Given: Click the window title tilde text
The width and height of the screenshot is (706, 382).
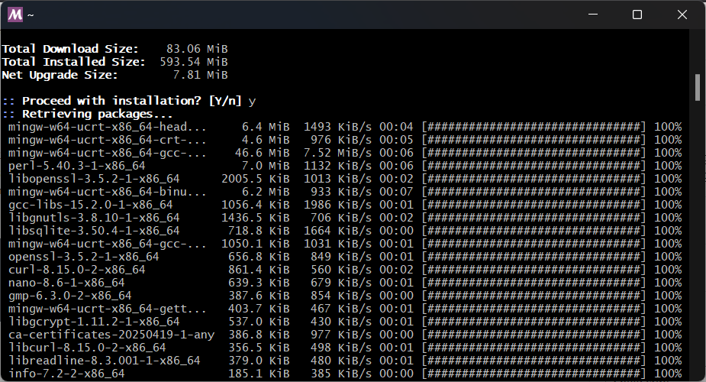Looking at the screenshot, I should [31, 15].
